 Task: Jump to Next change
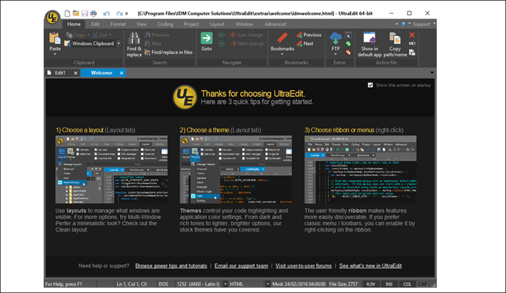click(247, 43)
